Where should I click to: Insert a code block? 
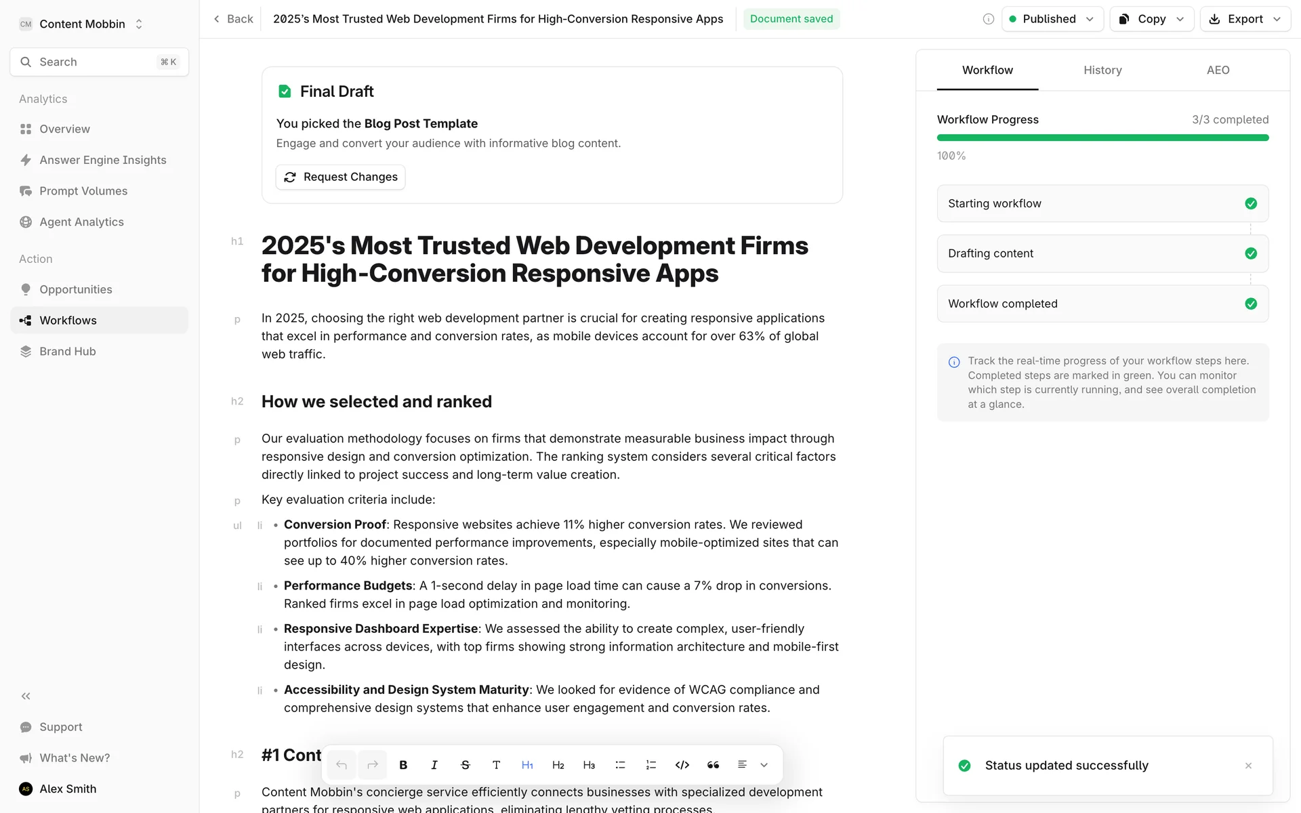click(682, 765)
